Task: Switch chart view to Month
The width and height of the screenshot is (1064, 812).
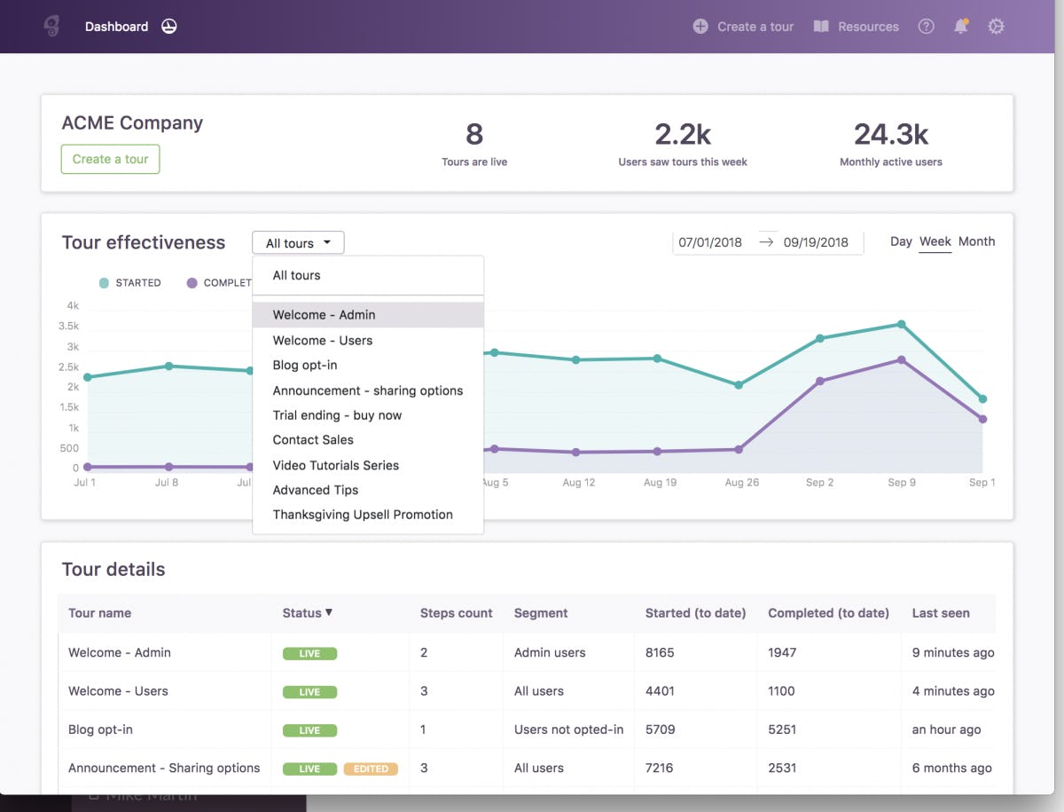Action: point(976,241)
